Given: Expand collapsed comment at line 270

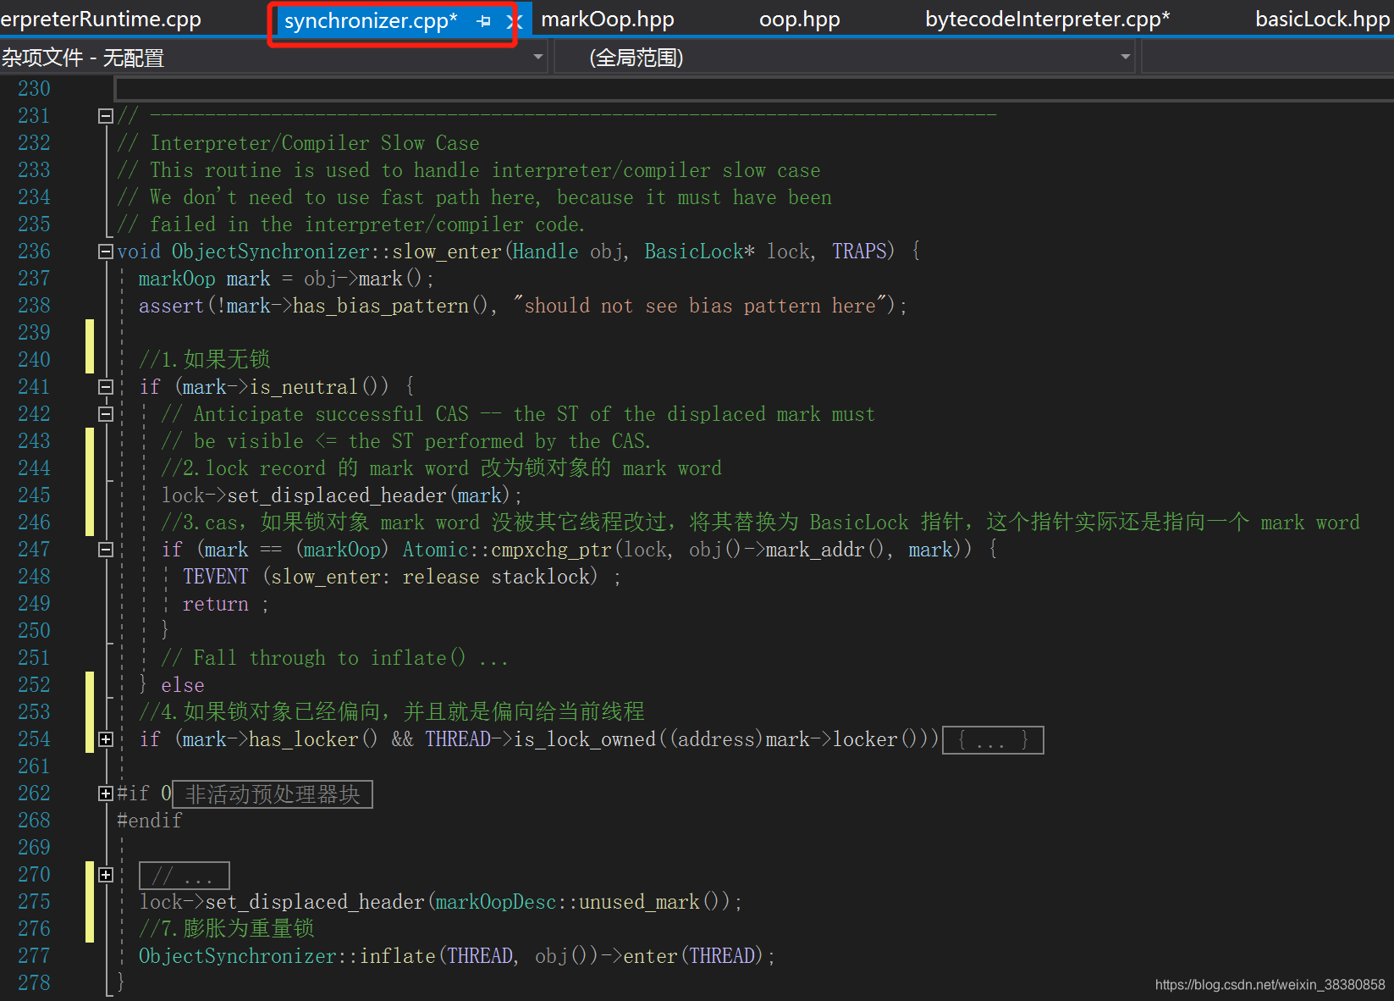Looking at the screenshot, I should (106, 875).
